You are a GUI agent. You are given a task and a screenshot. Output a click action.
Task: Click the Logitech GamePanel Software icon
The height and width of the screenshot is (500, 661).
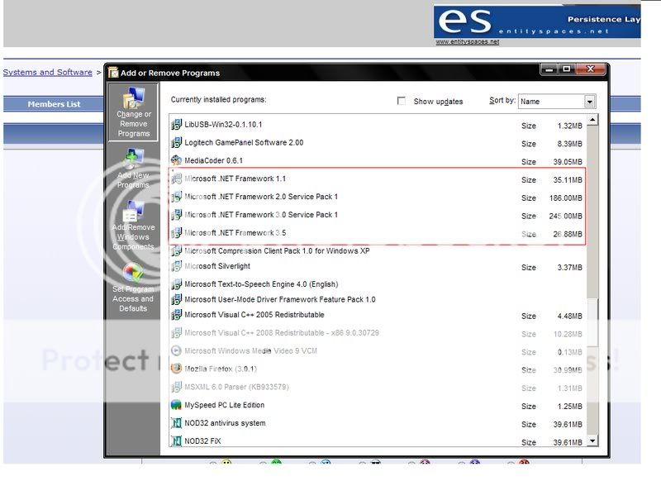click(x=176, y=144)
